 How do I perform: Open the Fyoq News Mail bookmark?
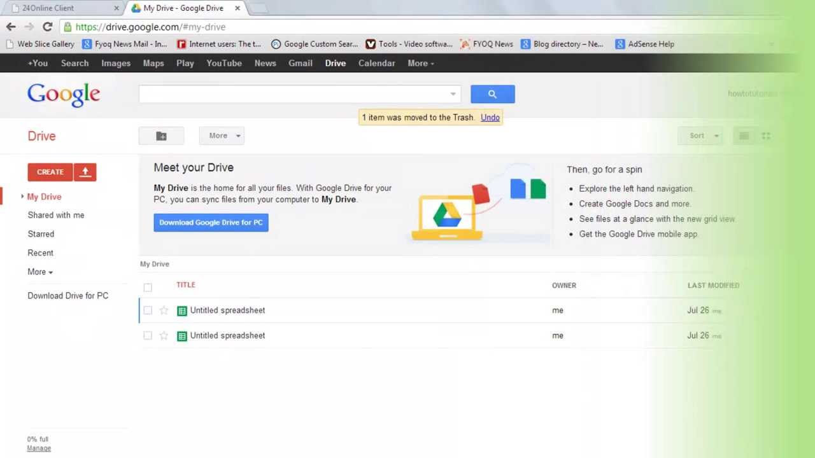tap(125, 44)
